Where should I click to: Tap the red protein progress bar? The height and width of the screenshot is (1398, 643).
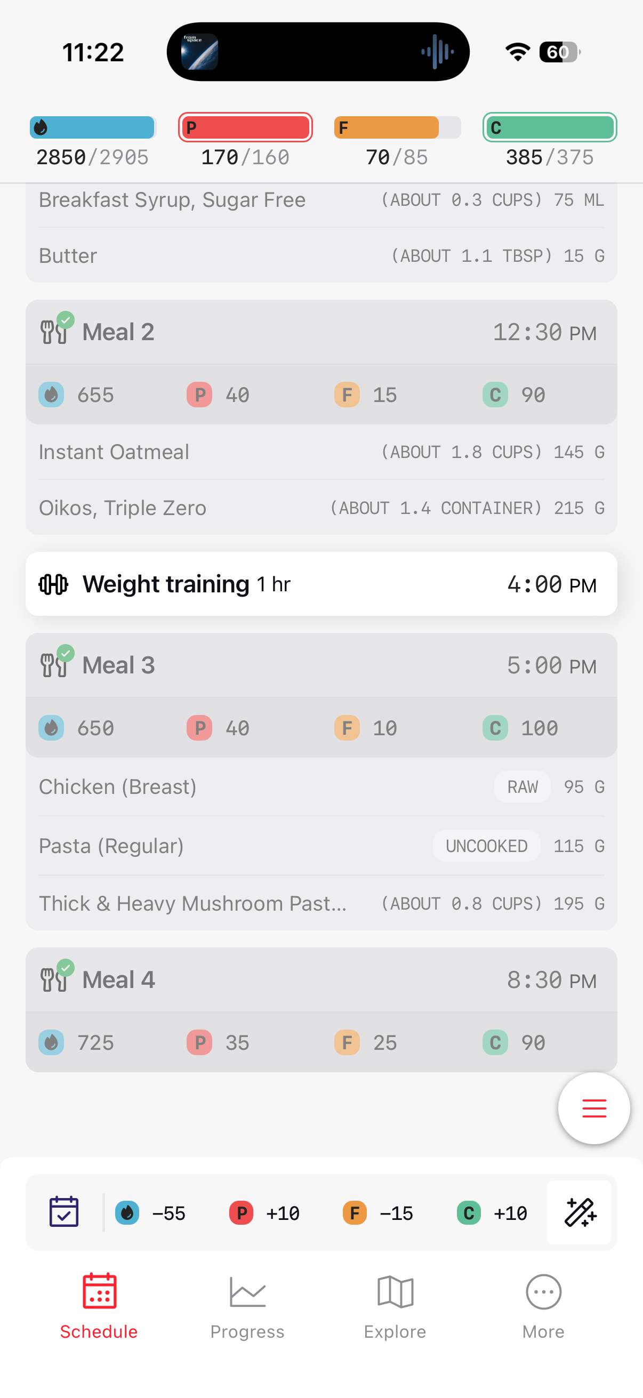(245, 127)
